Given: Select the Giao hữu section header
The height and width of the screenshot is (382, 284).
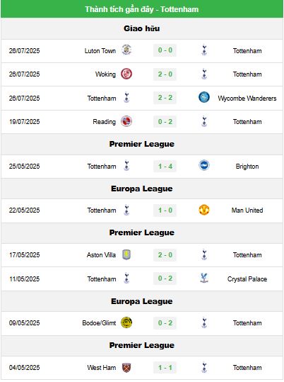Looking at the screenshot, I should pos(142,28).
